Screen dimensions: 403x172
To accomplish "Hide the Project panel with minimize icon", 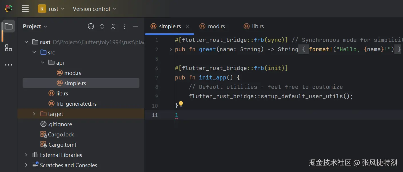I will click(135, 26).
